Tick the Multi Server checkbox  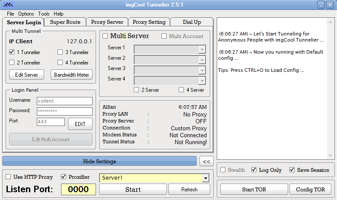click(x=105, y=36)
